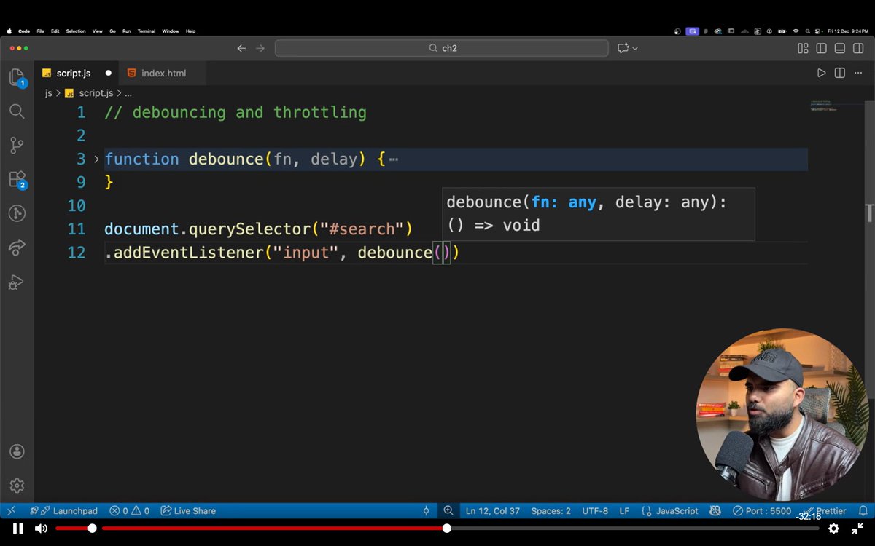
Task: Click the volume slider handle
Action: pos(92,529)
